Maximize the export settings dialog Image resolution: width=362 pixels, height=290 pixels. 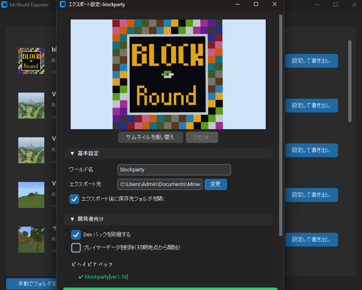(x=256, y=4)
